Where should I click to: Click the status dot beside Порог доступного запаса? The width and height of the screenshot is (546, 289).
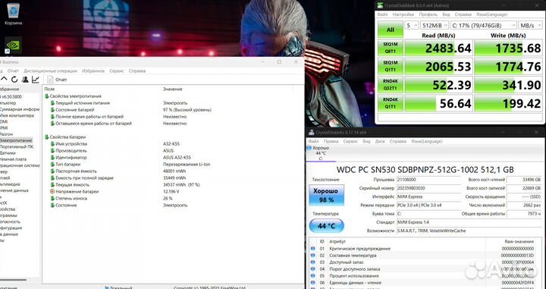(x=312, y=269)
